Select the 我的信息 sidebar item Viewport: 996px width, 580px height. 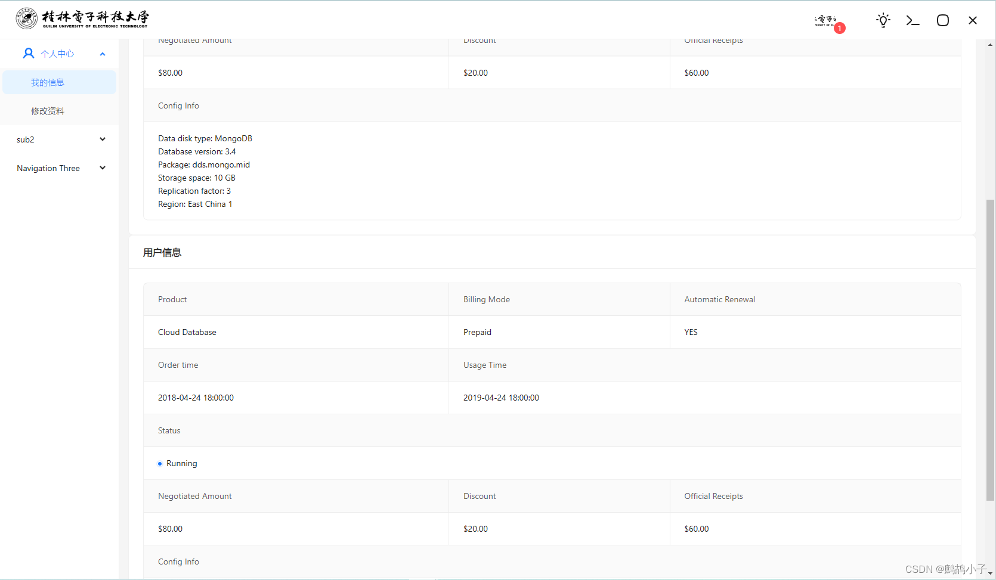[48, 82]
